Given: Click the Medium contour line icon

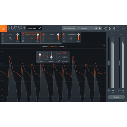Looking at the screenshot, I should pos(59,57).
